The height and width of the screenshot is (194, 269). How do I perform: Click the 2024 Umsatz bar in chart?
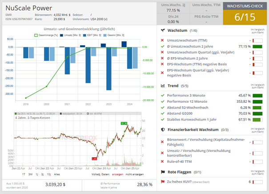[x=124, y=44]
